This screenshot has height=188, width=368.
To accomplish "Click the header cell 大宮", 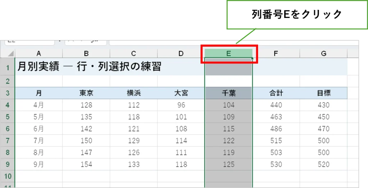I will pyautogui.click(x=181, y=93).
